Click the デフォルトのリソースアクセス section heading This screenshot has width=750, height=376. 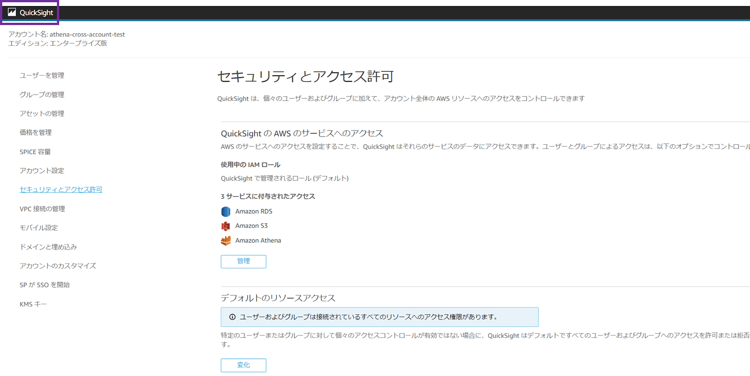278,298
